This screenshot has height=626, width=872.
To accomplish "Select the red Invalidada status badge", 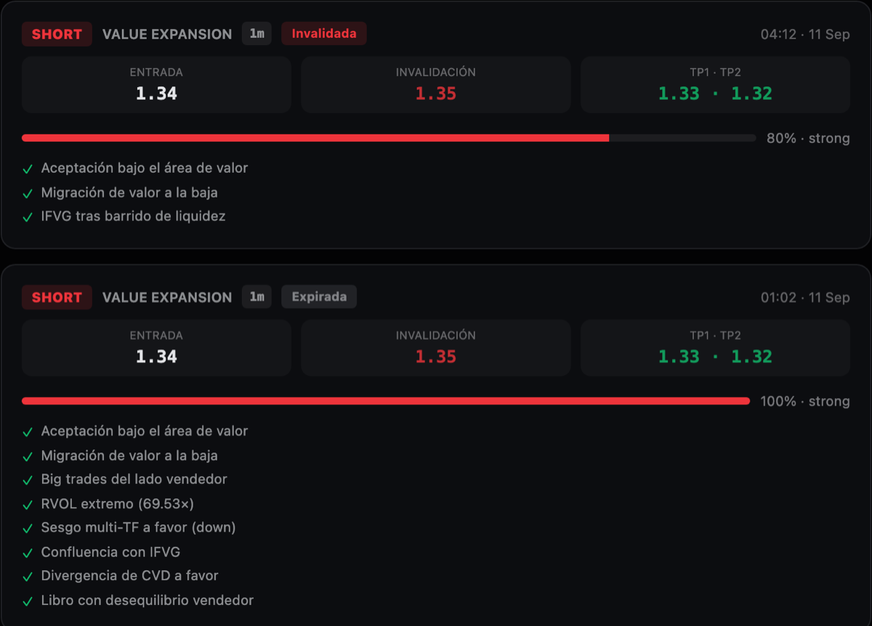I will click(x=324, y=33).
